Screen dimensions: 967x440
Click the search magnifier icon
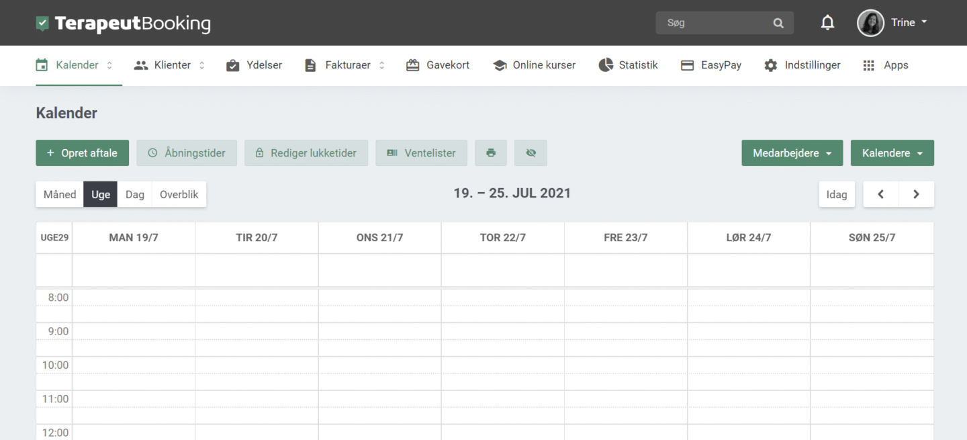point(778,23)
